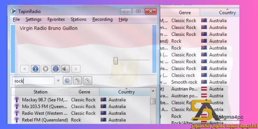Screen dimensions: 258x129
Task: Click the blue Play button
Action: (x=35, y=69)
